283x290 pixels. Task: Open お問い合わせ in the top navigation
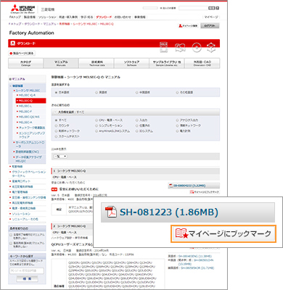(123, 17)
